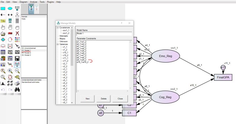
Task: Select the one-finger Select one object tool
Action: click(x=3, y=27)
